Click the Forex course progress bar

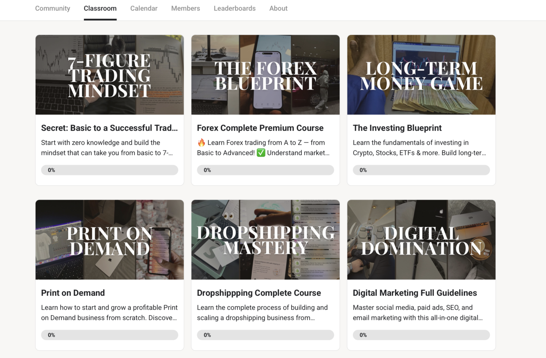265,170
